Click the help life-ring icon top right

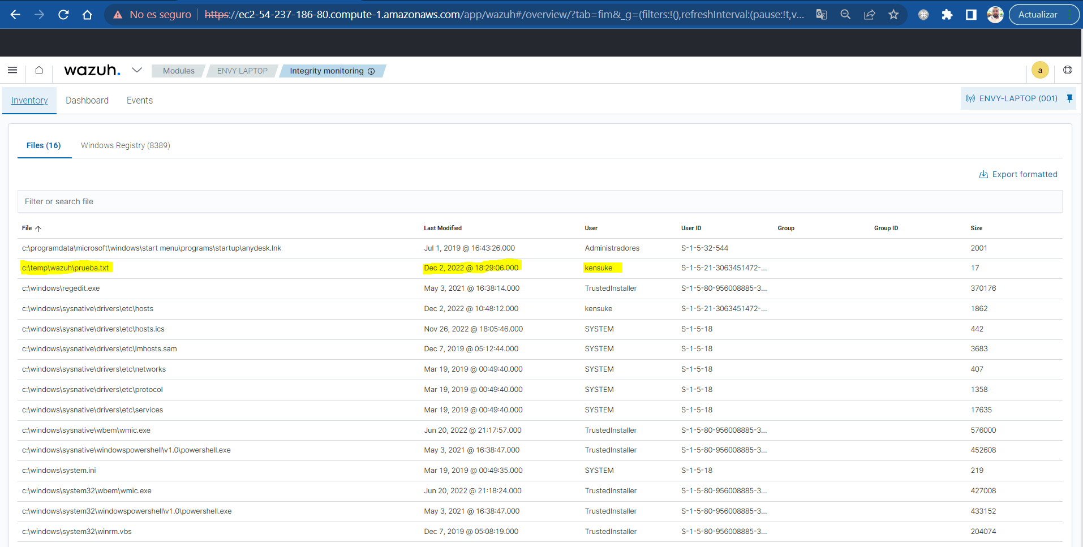(x=1068, y=70)
